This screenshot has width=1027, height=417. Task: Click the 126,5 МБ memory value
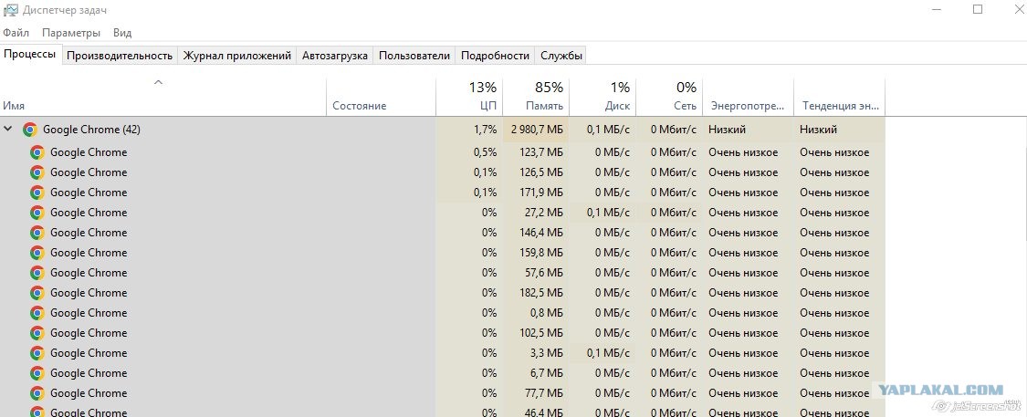point(540,172)
